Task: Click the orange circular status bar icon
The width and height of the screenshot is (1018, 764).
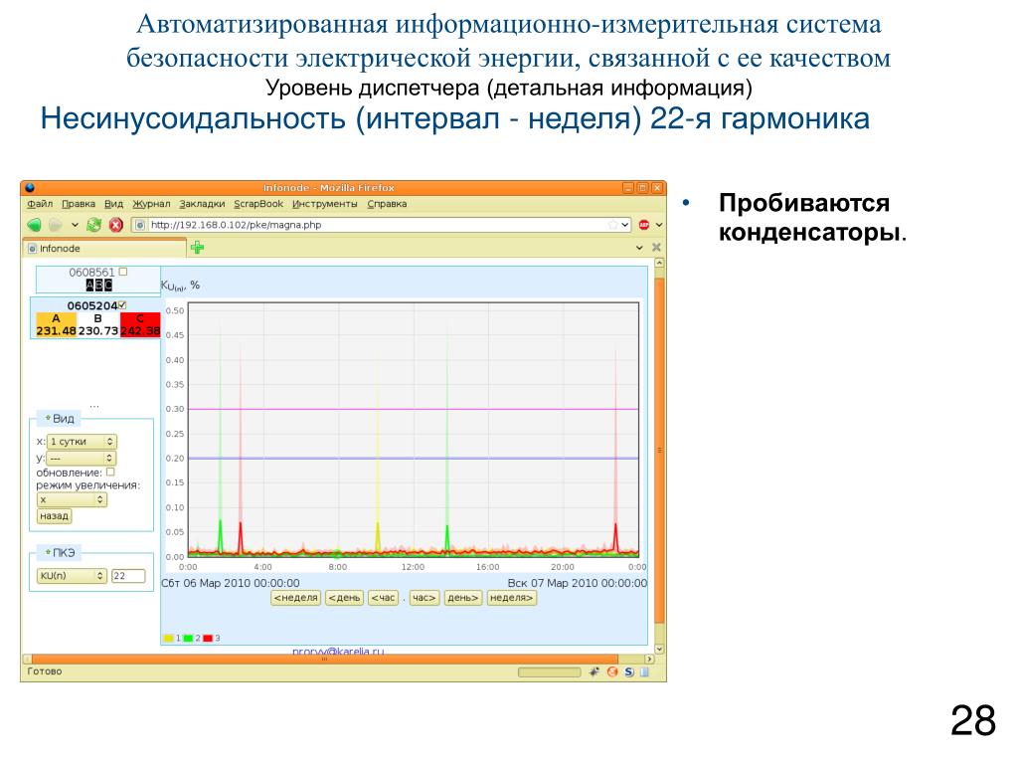Action: (612, 671)
